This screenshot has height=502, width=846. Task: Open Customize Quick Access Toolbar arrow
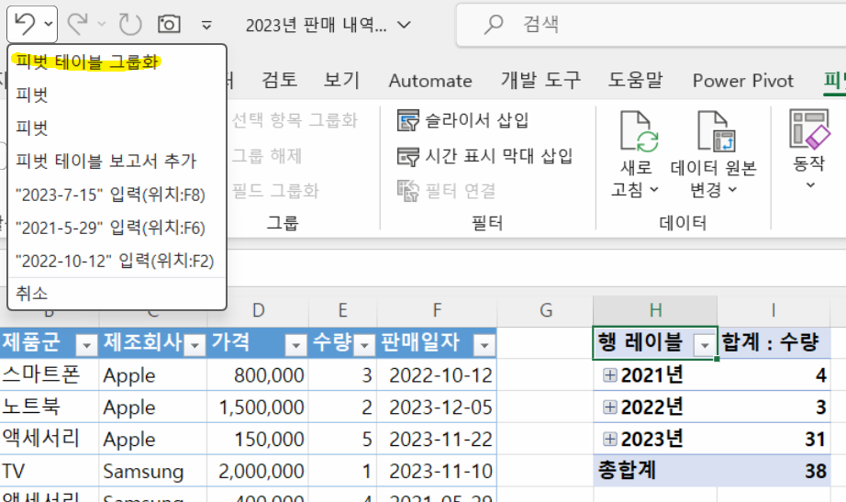(206, 25)
